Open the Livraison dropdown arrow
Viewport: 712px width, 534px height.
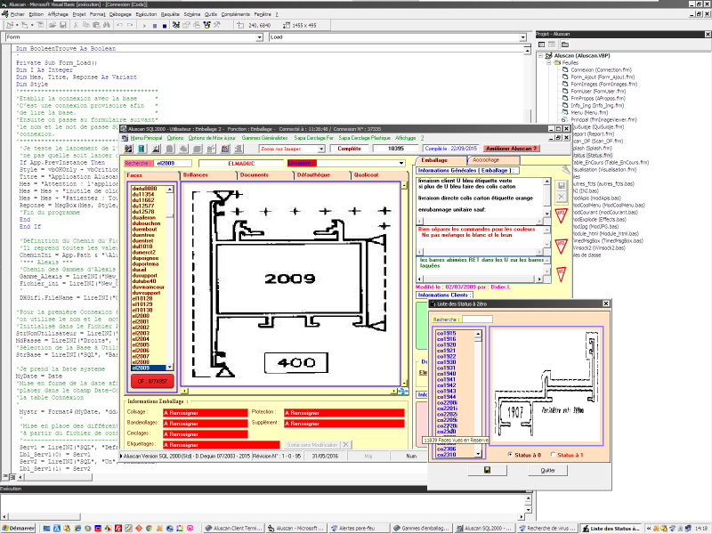(x=401, y=163)
